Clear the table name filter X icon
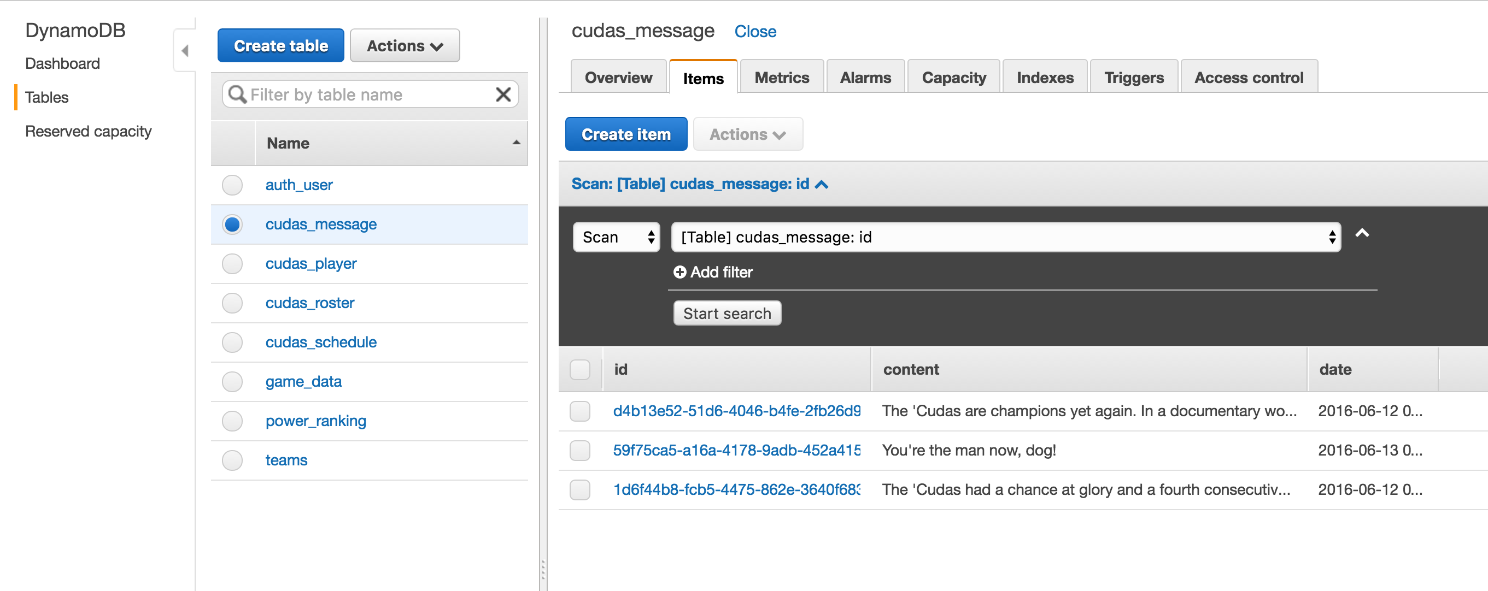Screen dimensions: 1488x591 click(503, 94)
